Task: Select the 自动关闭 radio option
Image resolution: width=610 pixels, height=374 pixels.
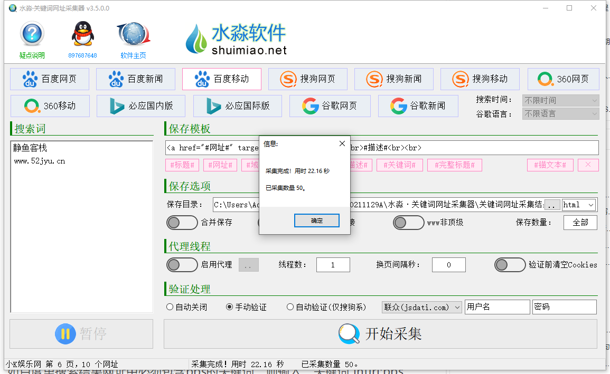Action: pyautogui.click(x=170, y=307)
